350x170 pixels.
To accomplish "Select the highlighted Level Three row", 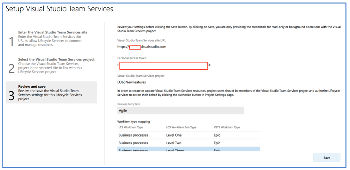I will coord(189,149).
